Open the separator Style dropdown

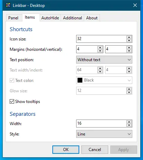click(104, 134)
